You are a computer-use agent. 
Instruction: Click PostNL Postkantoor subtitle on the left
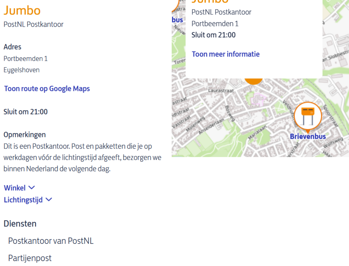tap(34, 24)
